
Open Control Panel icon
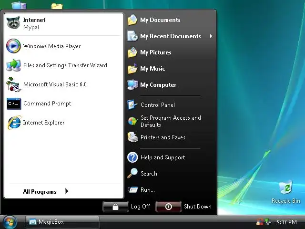(x=132, y=105)
